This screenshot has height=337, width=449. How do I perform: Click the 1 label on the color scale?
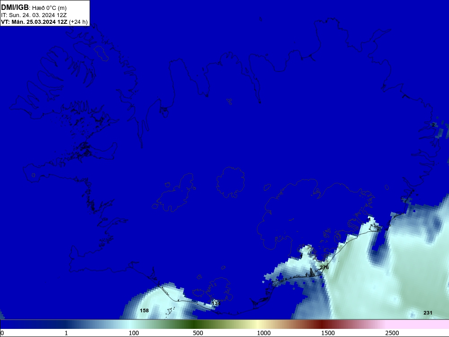pos(66,333)
